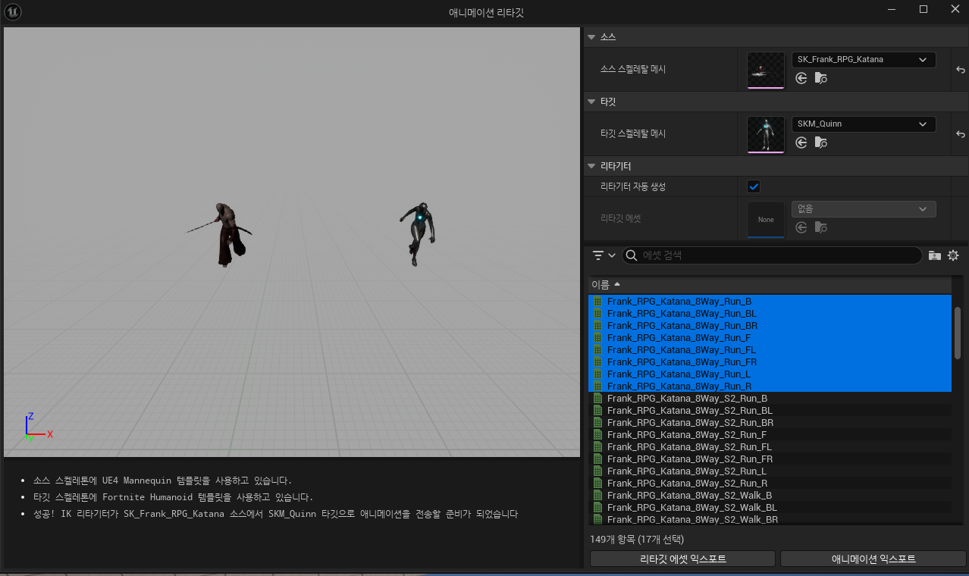969x576 pixels.
Task: Click source mesh SK_Frank_RPG_Katana thumbnail
Action: click(x=766, y=70)
